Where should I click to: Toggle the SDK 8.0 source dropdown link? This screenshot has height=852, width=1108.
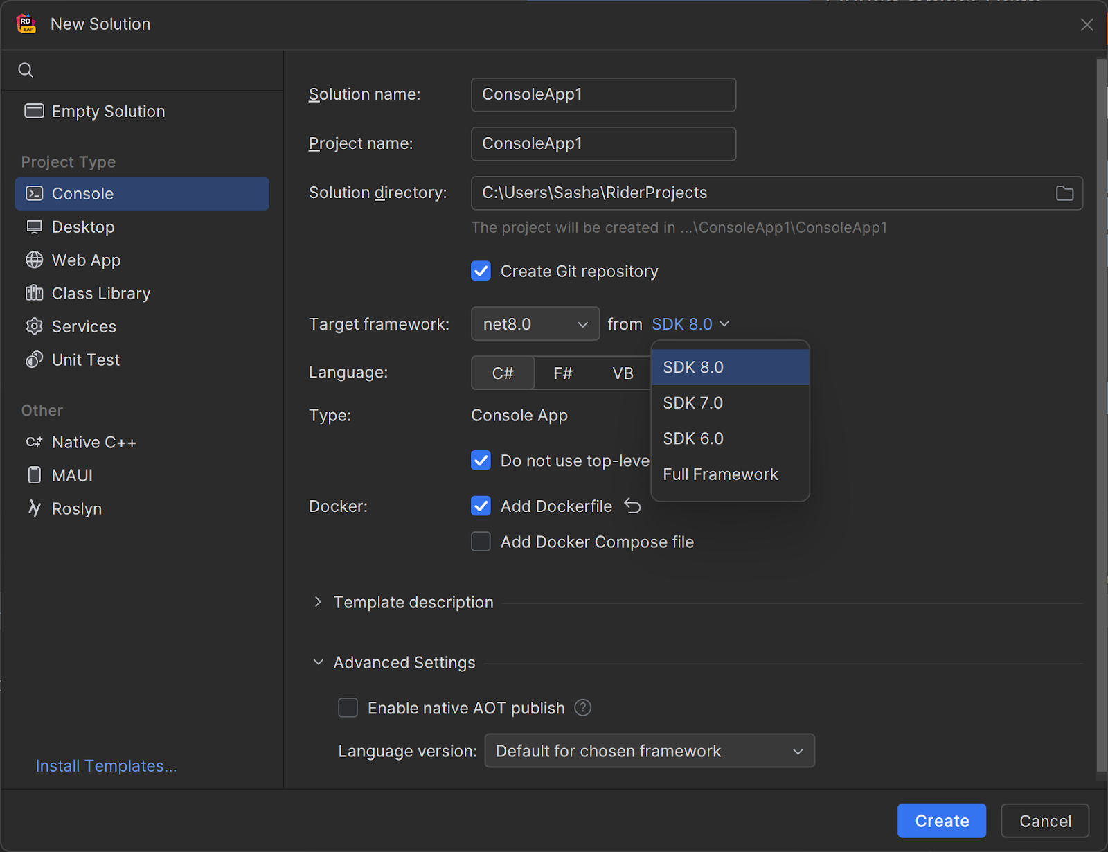pos(690,324)
